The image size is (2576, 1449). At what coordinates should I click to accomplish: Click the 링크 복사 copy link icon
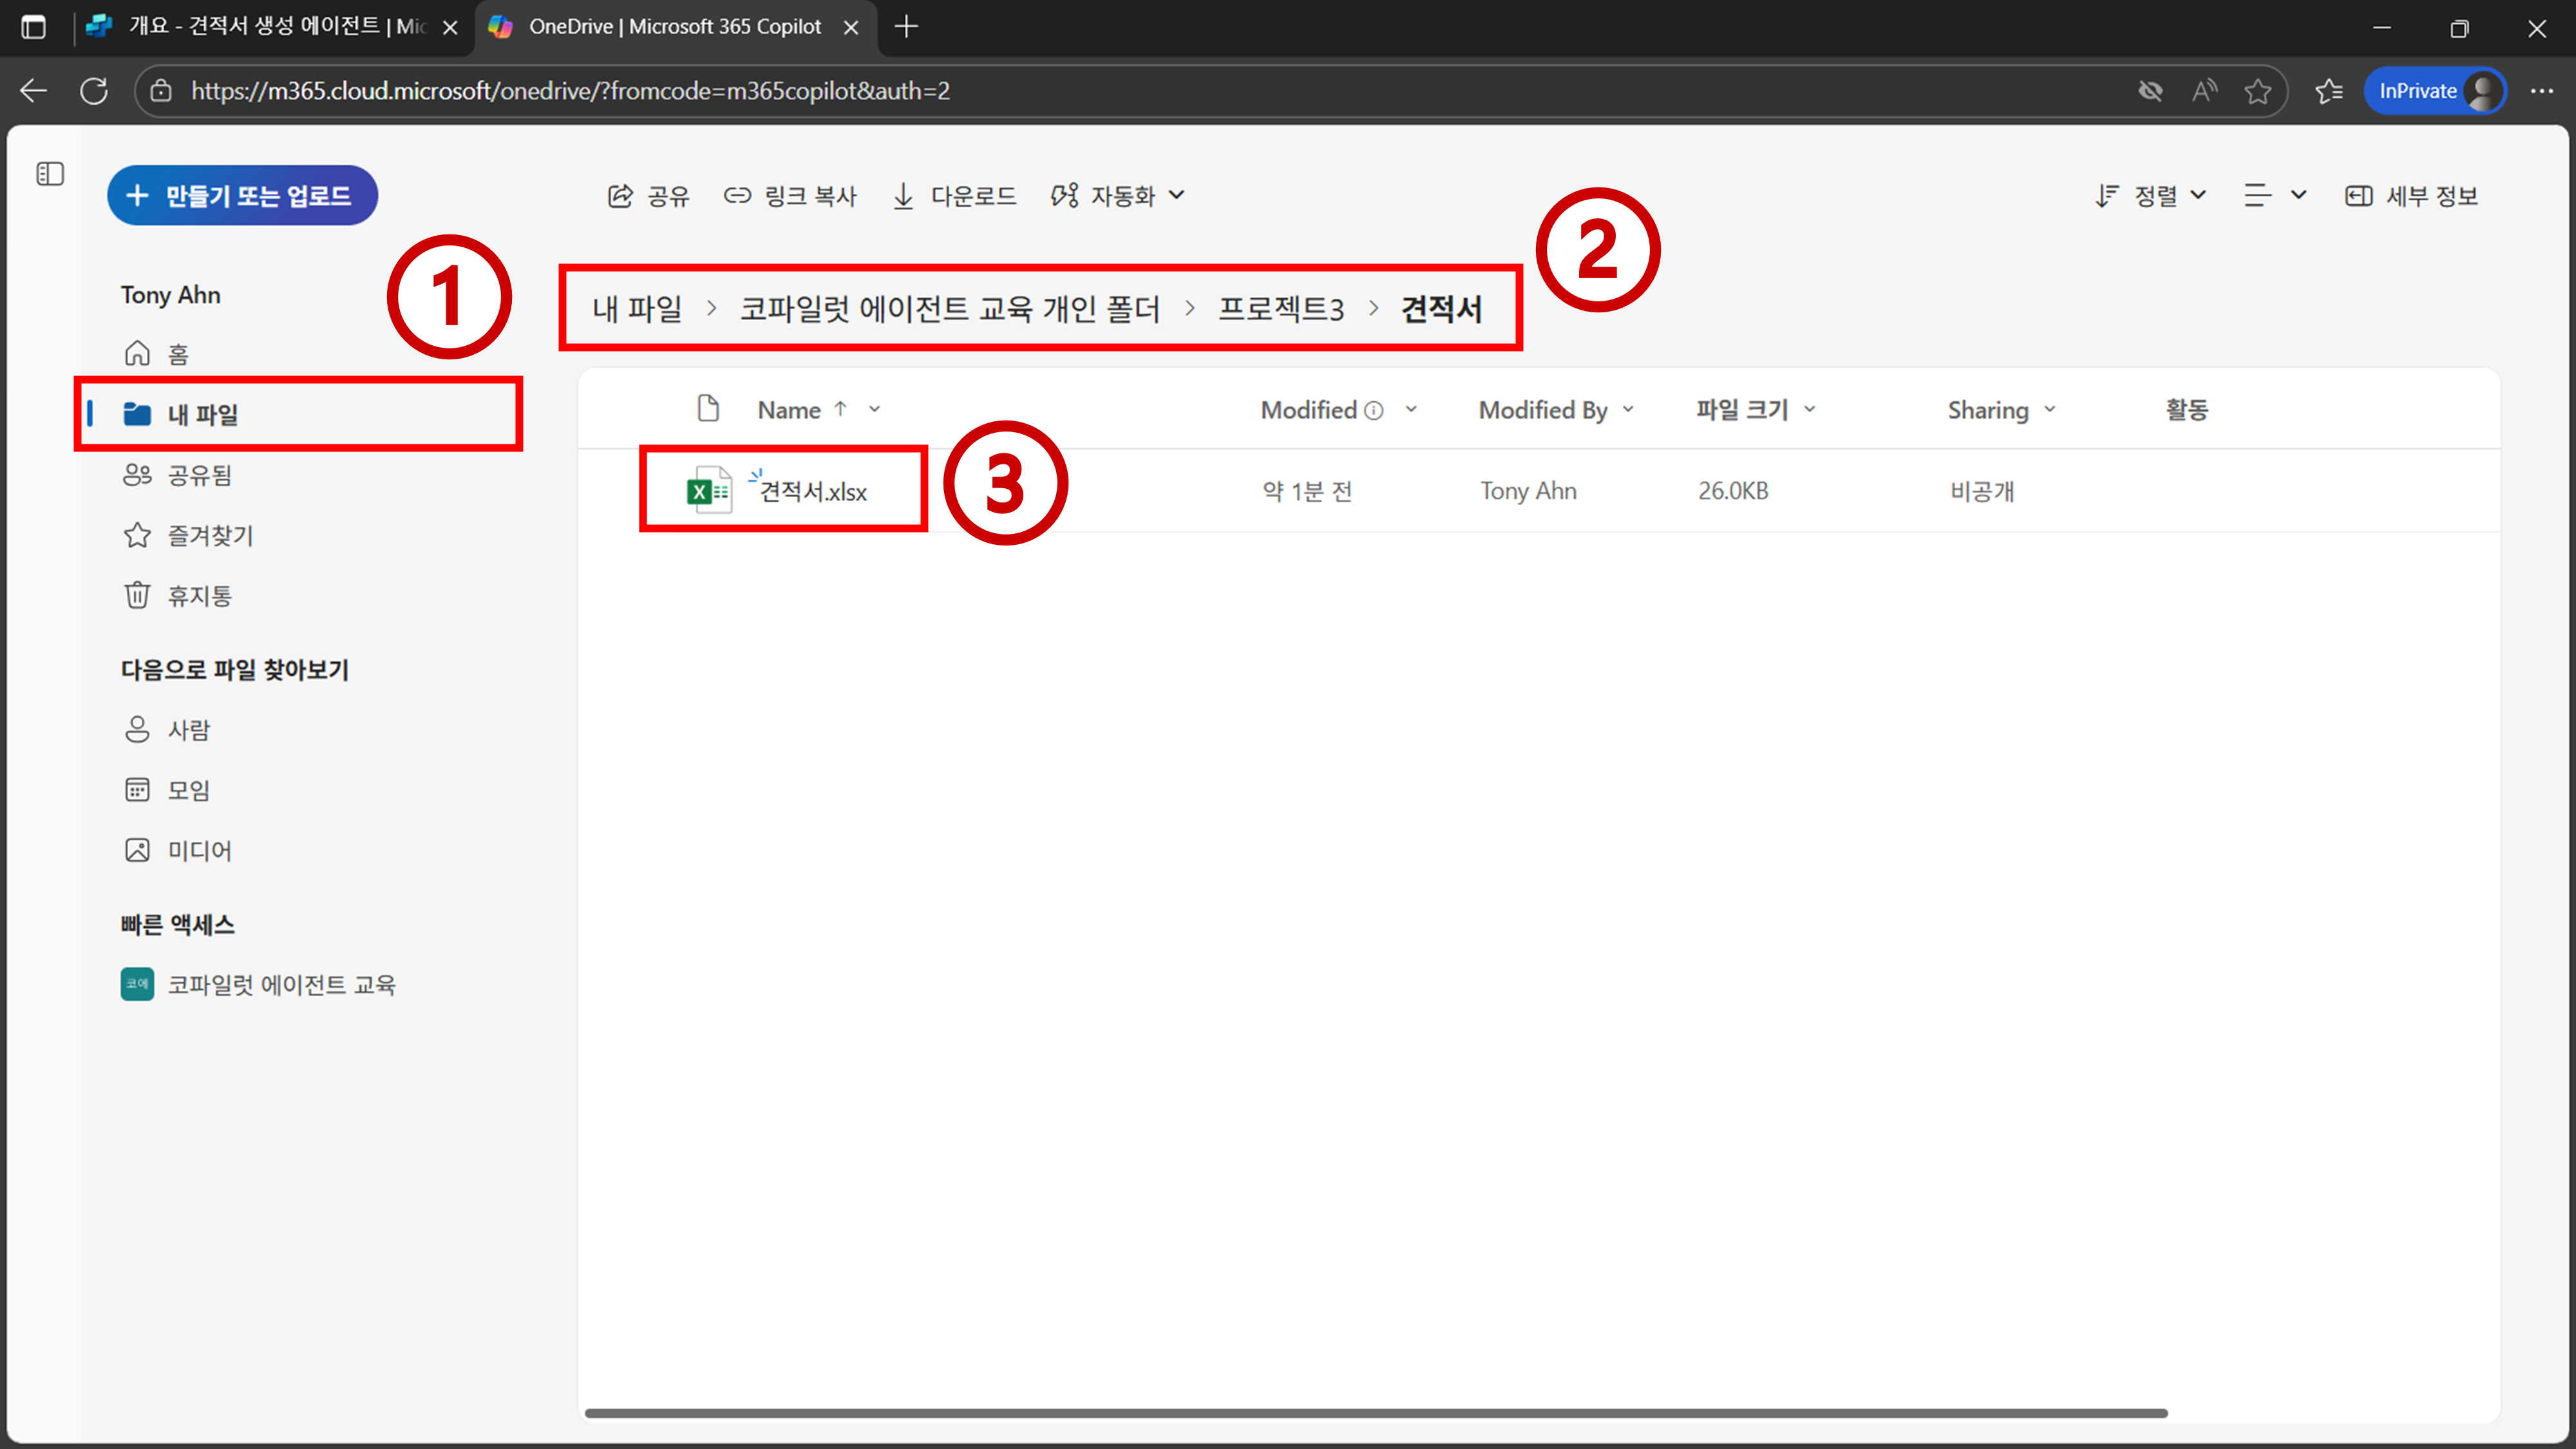coord(737,195)
